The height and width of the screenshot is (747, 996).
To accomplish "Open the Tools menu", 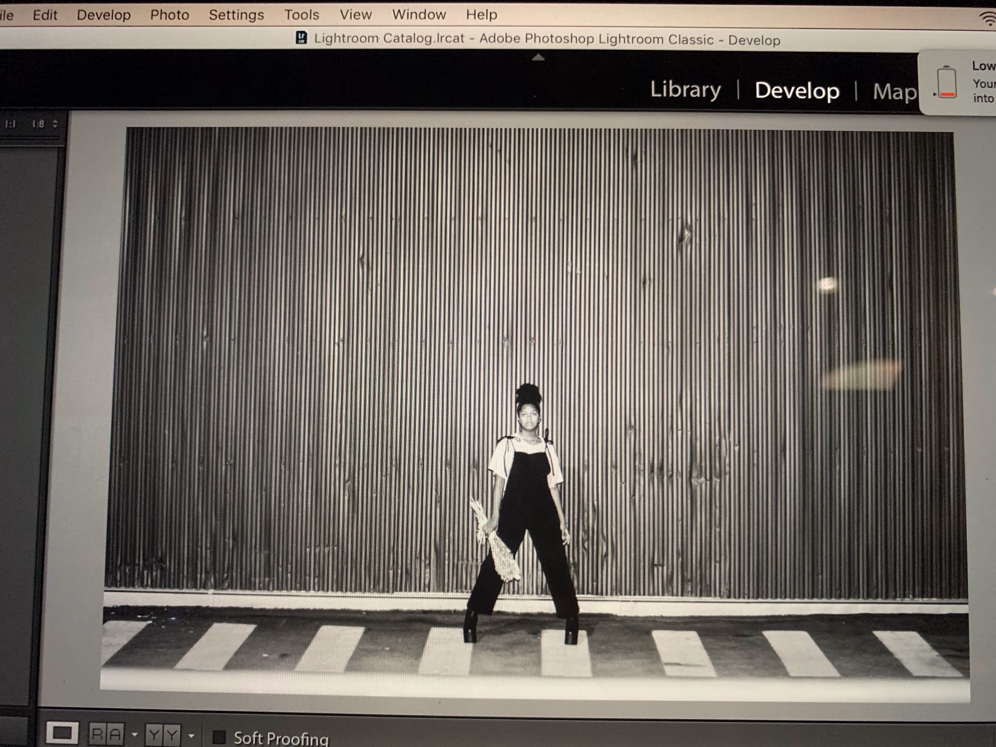I will [x=301, y=15].
